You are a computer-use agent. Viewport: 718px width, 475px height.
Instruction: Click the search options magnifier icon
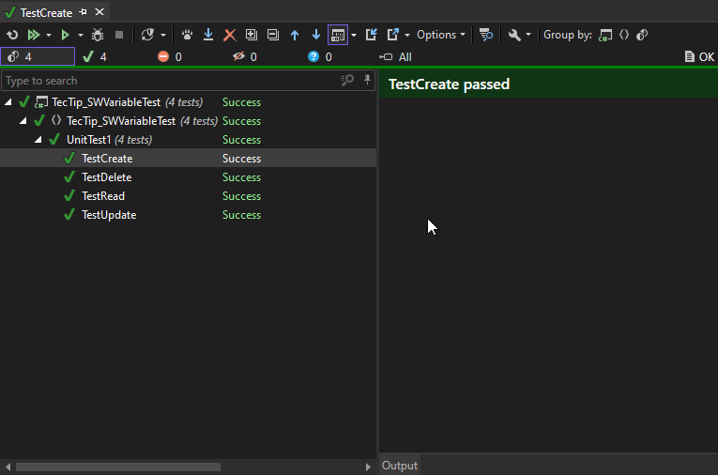[x=347, y=81]
